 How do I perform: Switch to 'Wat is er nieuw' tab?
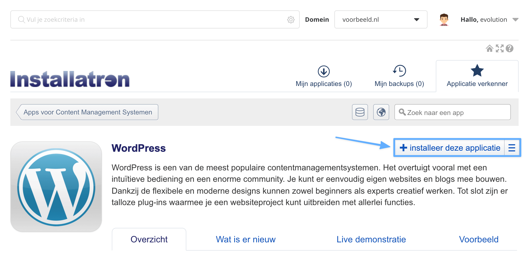click(246, 239)
